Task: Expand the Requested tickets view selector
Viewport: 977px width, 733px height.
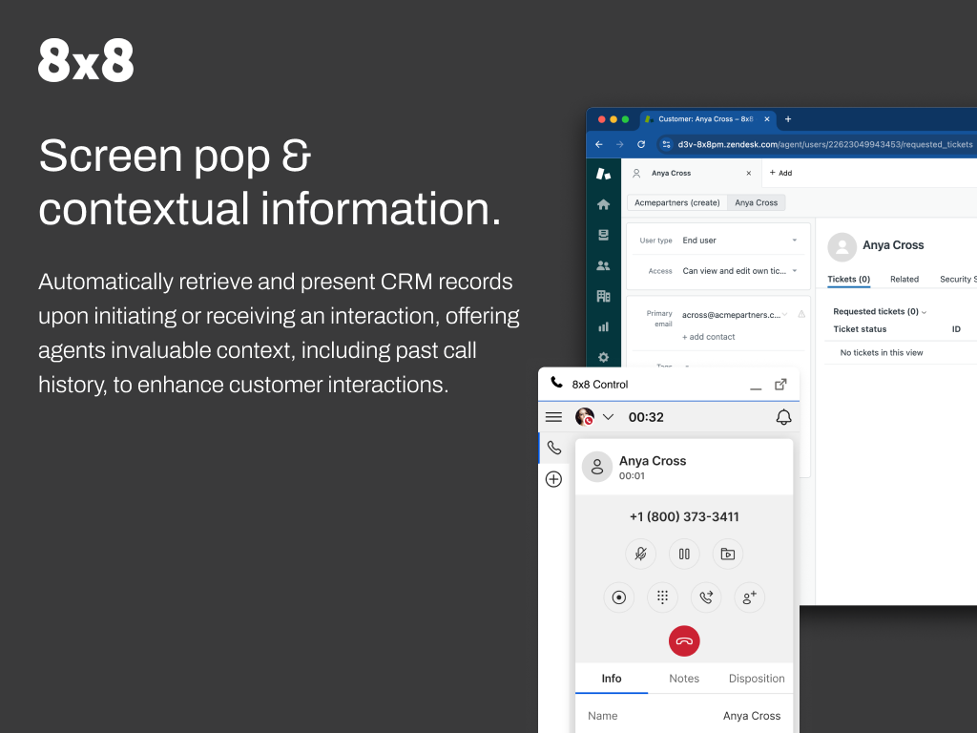Action: pyautogui.click(x=880, y=312)
